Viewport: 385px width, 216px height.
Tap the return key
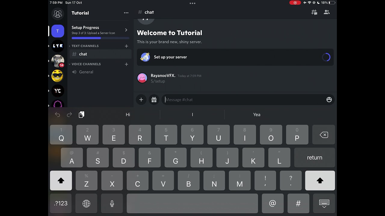(315, 157)
